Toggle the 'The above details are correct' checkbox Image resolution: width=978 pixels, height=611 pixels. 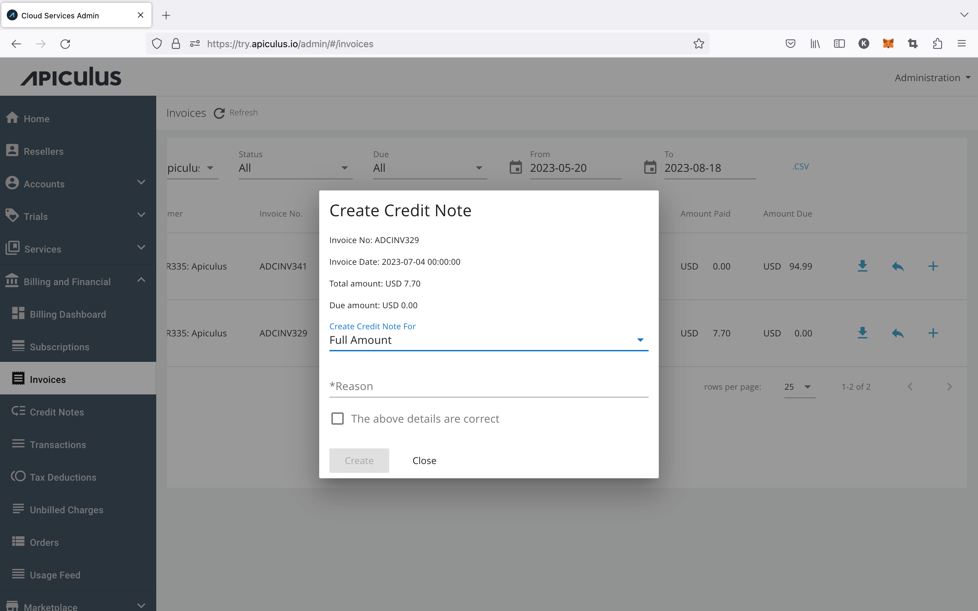pyautogui.click(x=338, y=418)
